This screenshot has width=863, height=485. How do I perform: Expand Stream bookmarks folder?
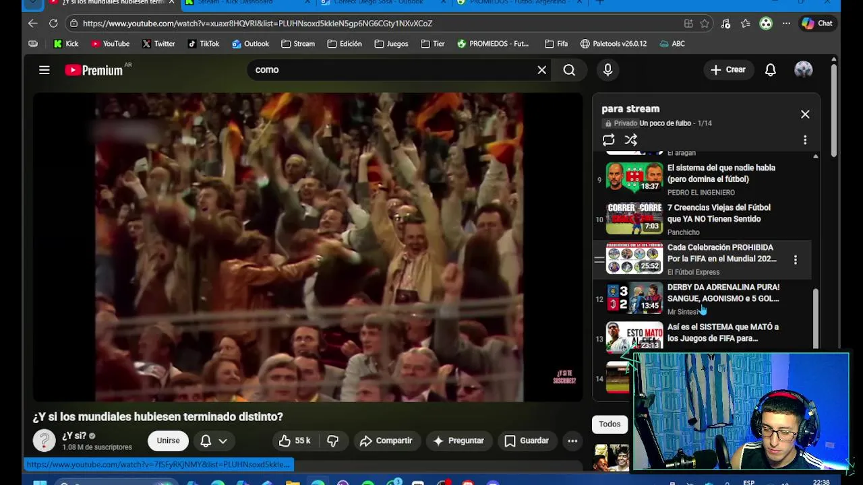coord(298,44)
